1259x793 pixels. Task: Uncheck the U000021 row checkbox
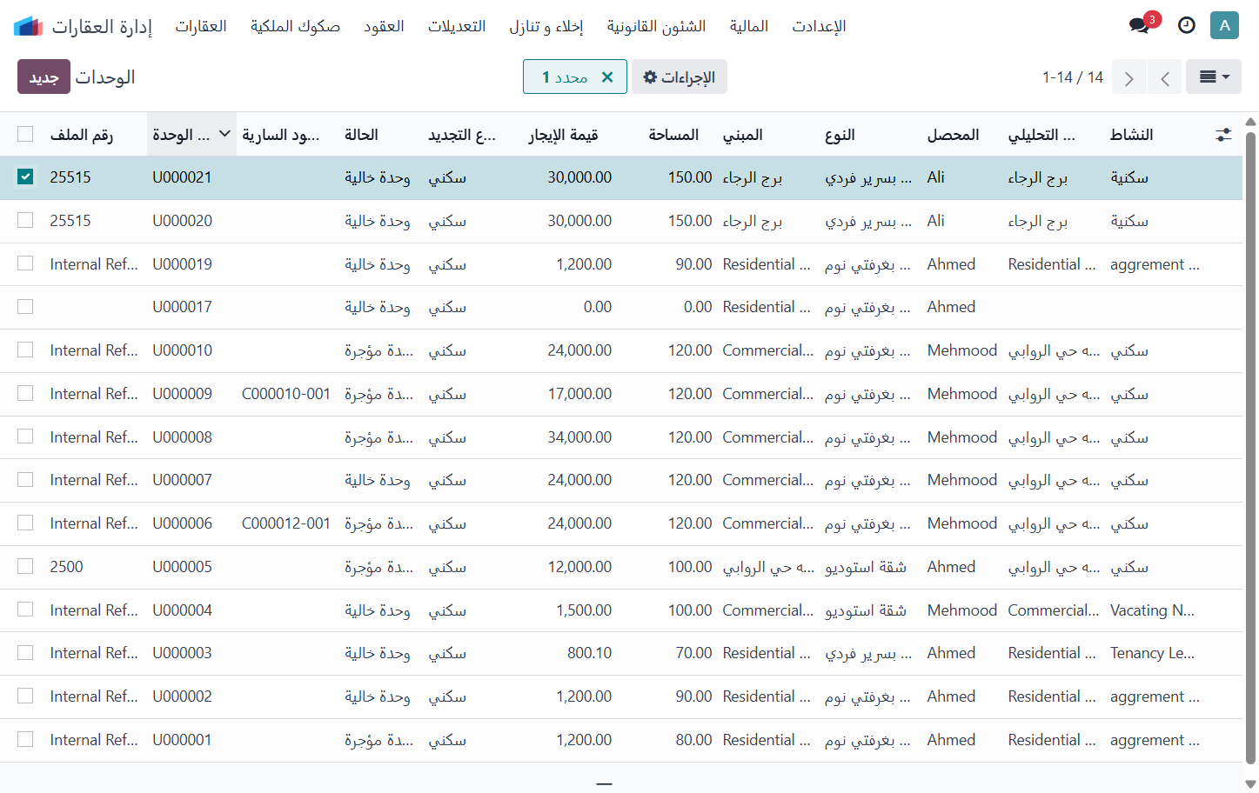pos(25,177)
